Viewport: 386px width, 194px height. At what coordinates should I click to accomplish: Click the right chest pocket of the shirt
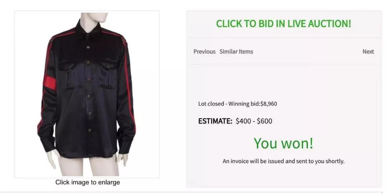[107, 73]
